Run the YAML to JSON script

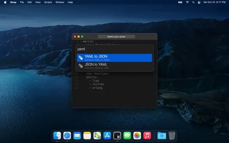pyautogui.click(x=114, y=58)
